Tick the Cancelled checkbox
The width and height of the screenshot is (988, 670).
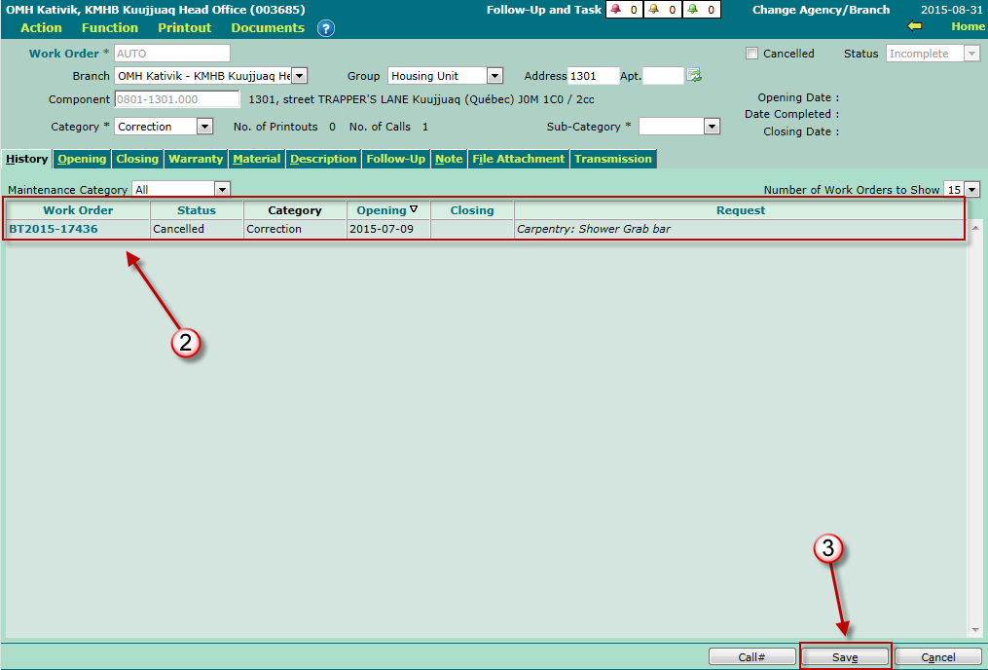click(751, 54)
